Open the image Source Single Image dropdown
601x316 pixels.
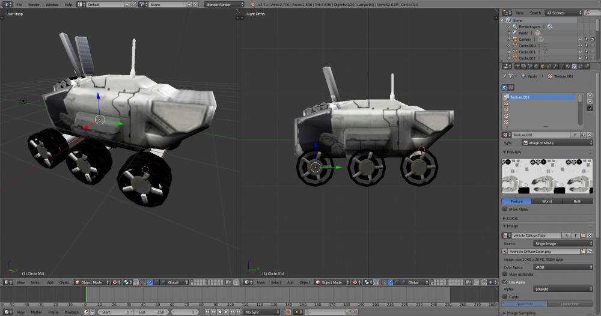563,243
